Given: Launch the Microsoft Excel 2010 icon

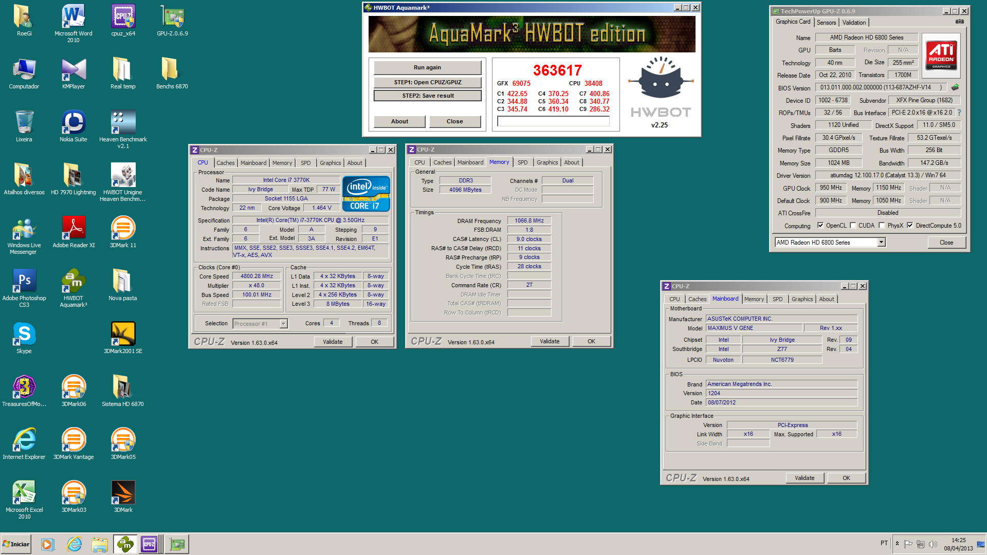Looking at the screenshot, I should [24, 500].
